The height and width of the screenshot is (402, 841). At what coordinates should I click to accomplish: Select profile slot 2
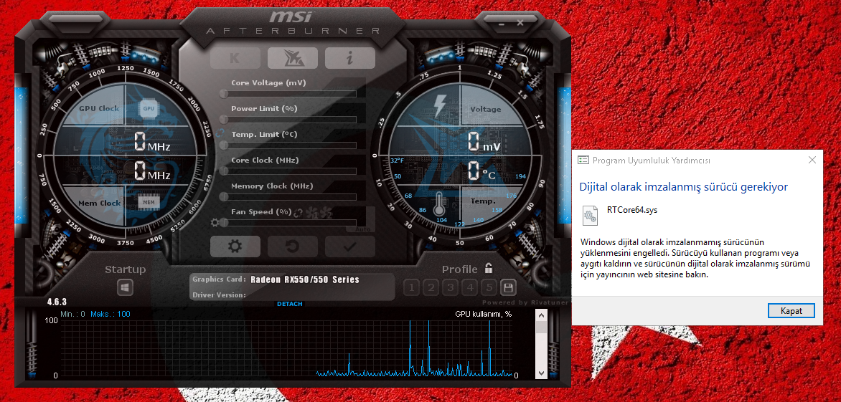click(x=431, y=288)
